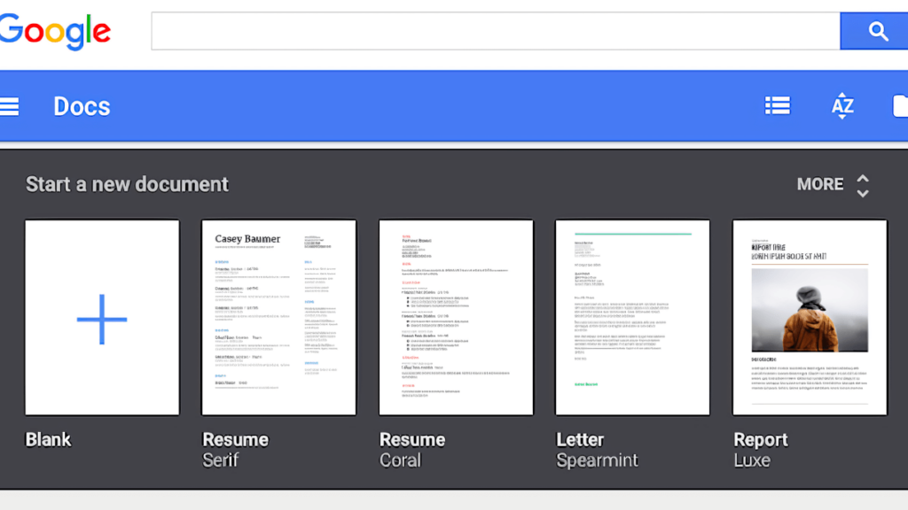Click the 'Serif' resume caption text

click(x=221, y=460)
